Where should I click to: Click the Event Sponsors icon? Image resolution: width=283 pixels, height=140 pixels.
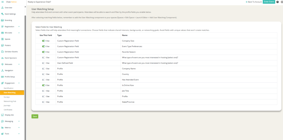click(2, 58)
